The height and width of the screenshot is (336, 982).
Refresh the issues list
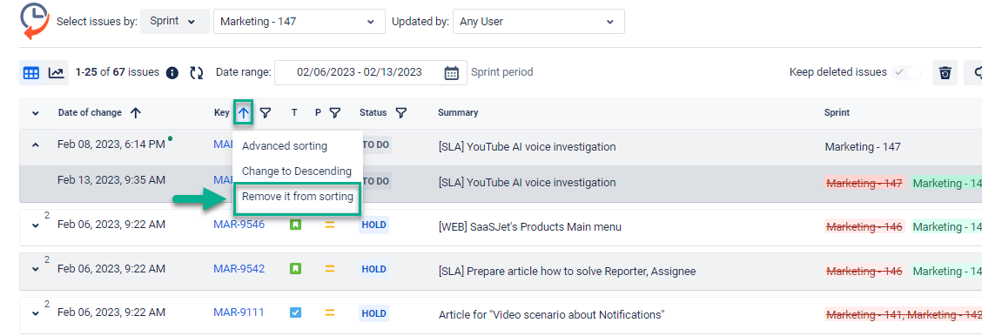point(197,72)
